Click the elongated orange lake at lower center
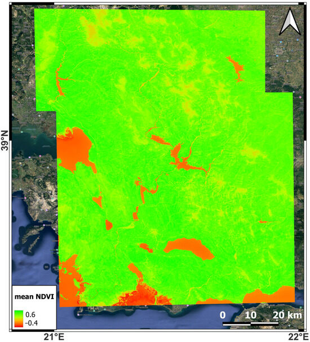Screen dimensions: 310x342 [189, 248]
